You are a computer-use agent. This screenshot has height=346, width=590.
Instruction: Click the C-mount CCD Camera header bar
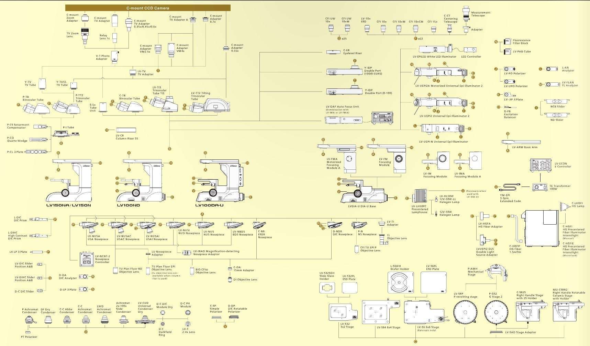coord(148,8)
